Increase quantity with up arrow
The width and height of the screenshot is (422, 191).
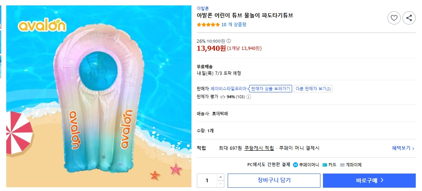pyautogui.click(x=221, y=177)
